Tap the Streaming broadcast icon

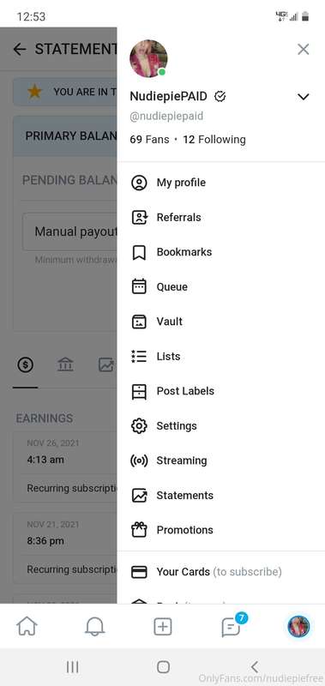coord(139,460)
